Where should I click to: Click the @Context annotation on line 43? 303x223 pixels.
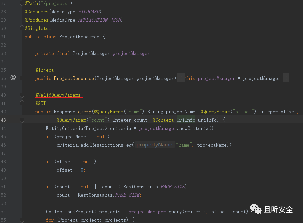[163, 120]
